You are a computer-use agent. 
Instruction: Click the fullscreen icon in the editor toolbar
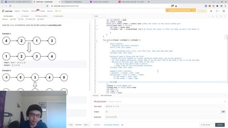tap(225, 16)
